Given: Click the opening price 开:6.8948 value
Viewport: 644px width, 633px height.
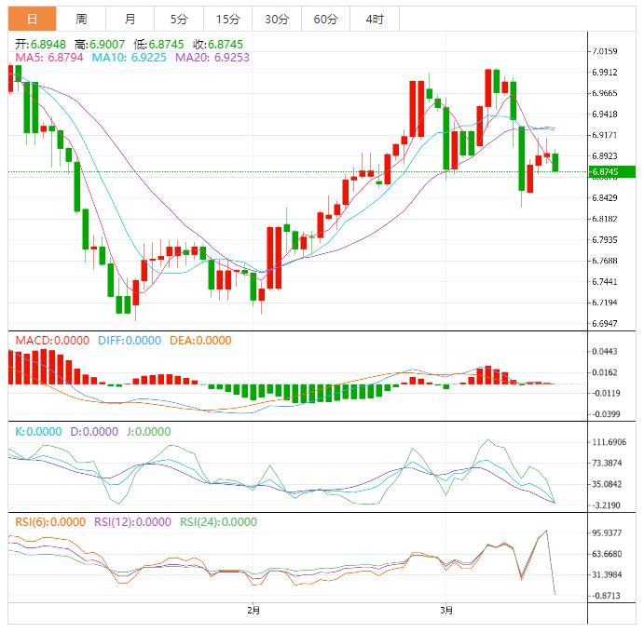Looking at the screenshot, I should point(40,45).
